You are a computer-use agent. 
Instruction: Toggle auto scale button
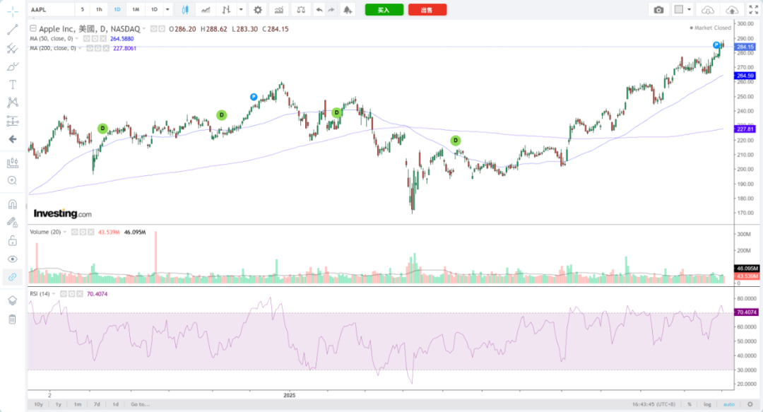pos(728,404)
